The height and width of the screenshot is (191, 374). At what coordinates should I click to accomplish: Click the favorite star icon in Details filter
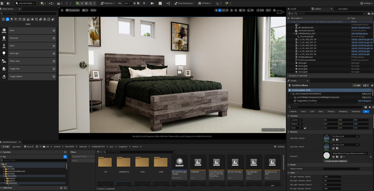coord(370,107)
